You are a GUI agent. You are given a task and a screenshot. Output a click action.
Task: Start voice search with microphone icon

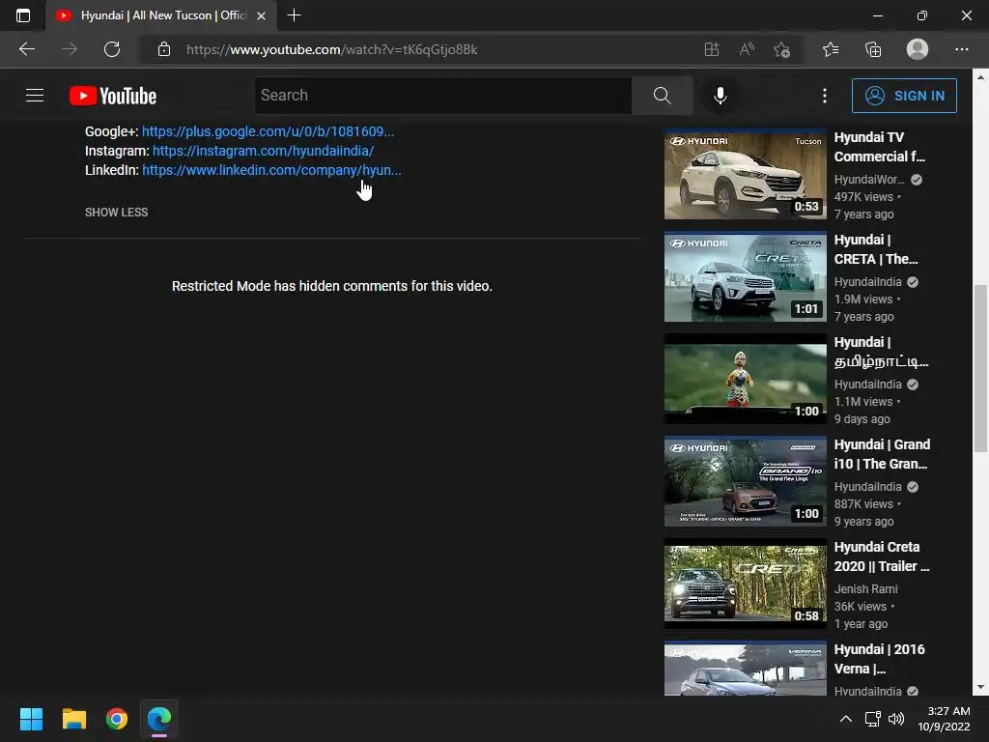[x=720, y=96]
